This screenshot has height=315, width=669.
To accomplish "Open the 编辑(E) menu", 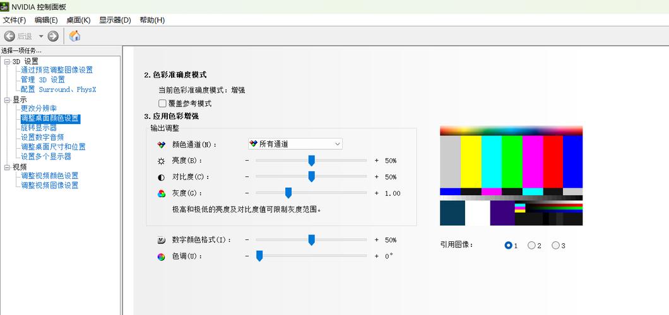I will [x=46, y=20].
